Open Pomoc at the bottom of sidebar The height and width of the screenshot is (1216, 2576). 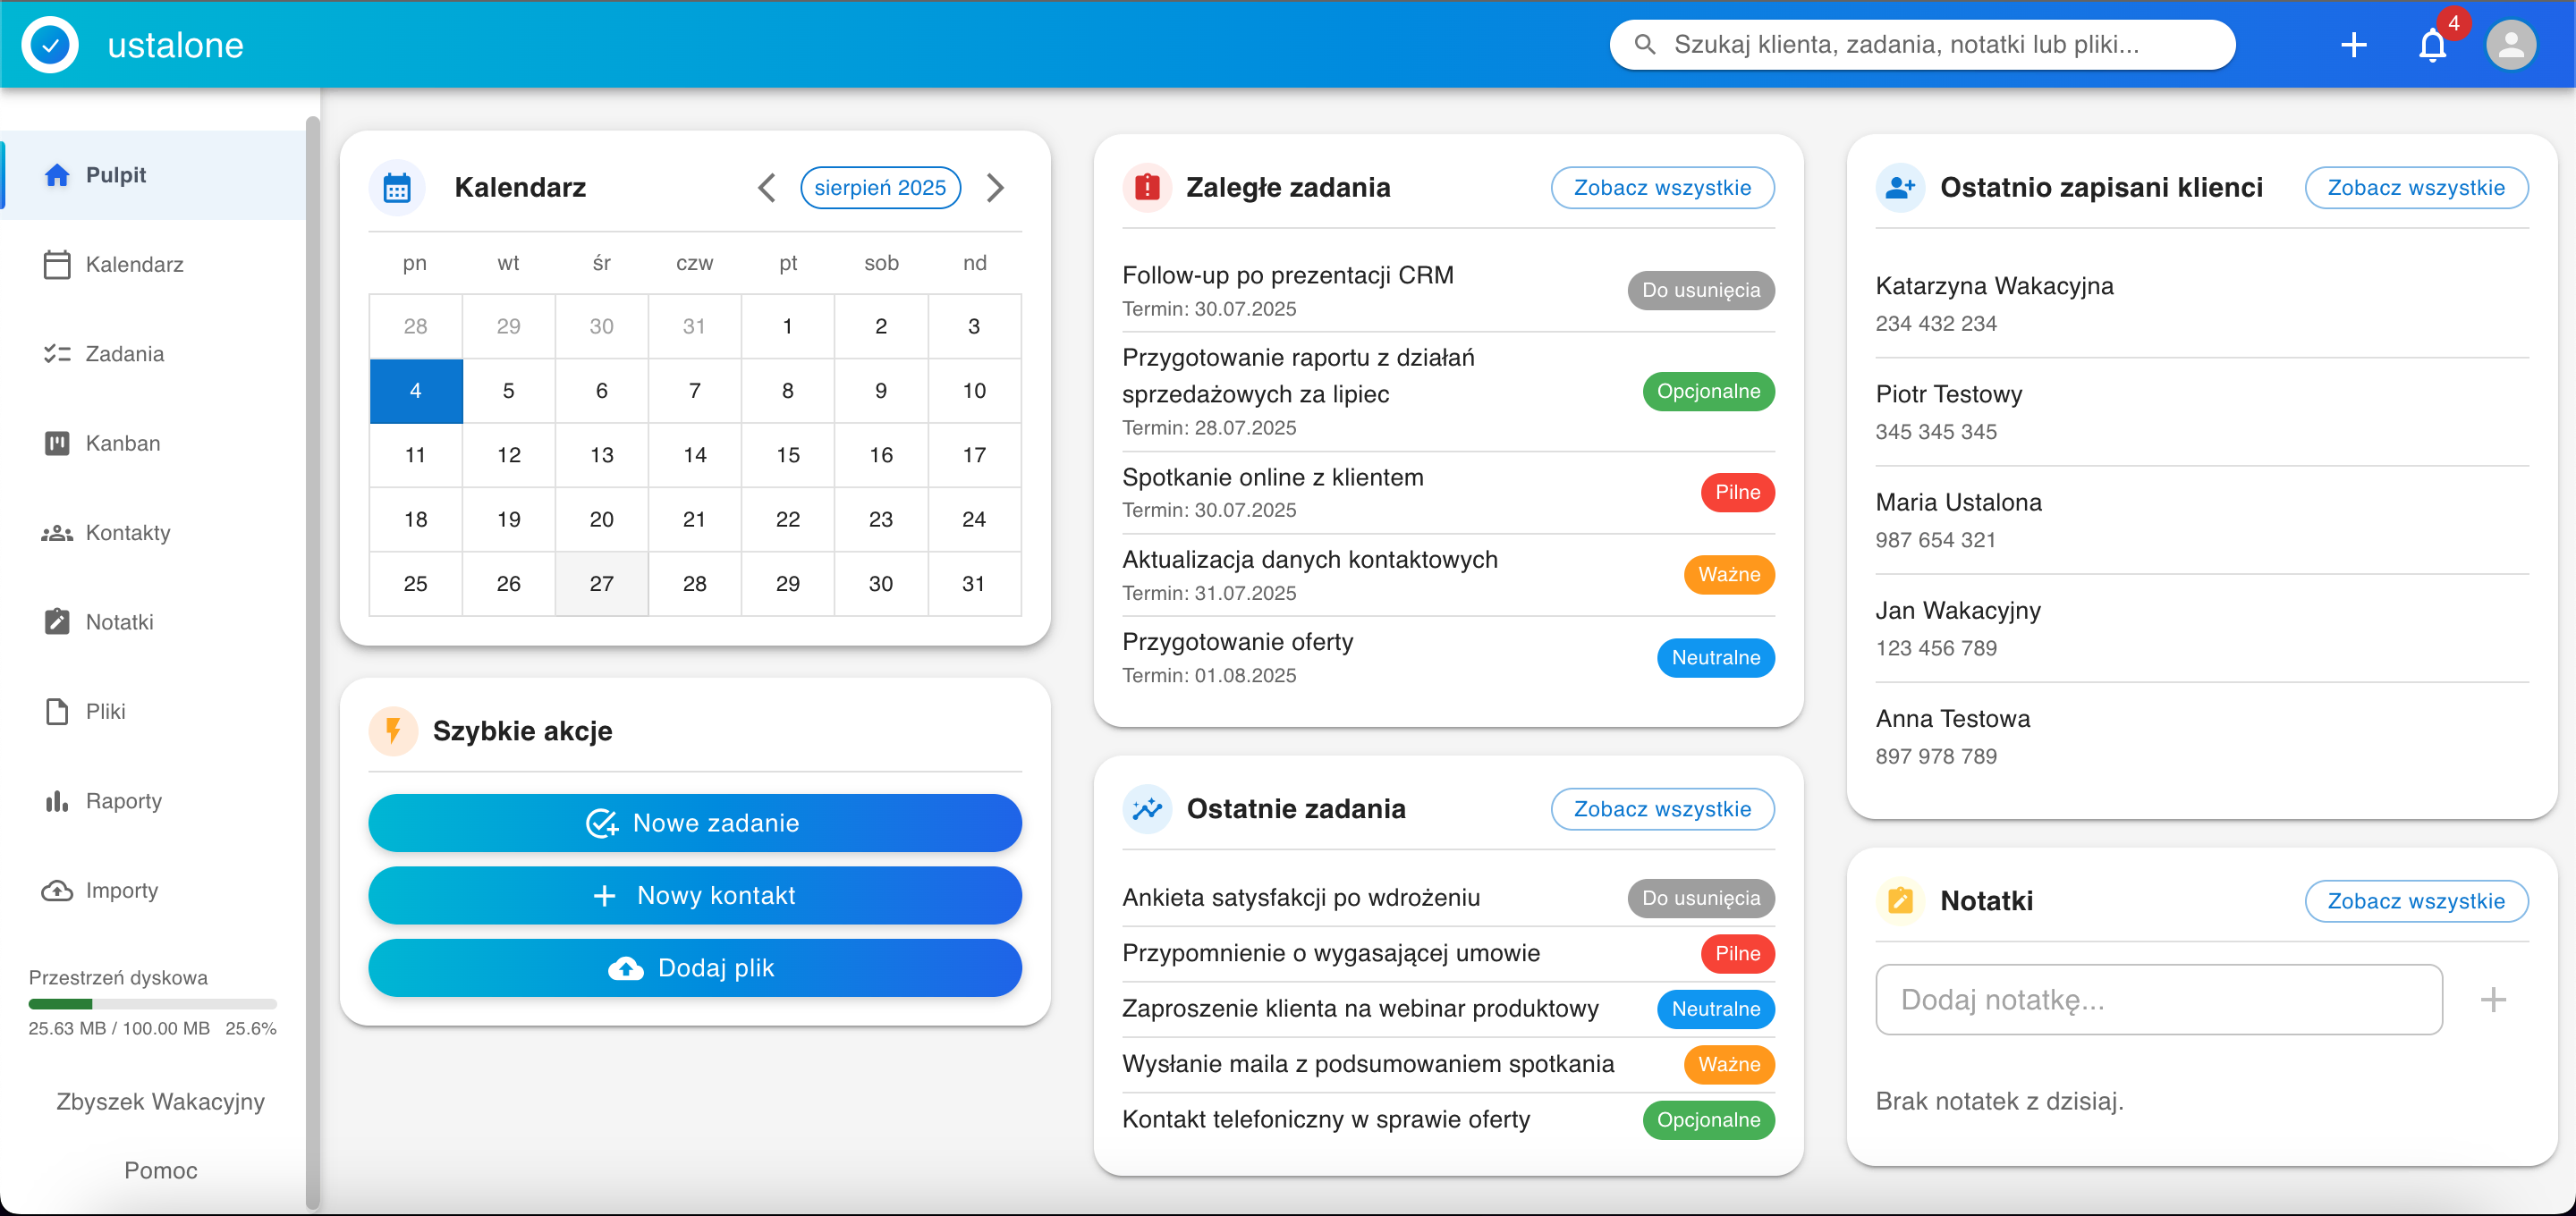(159, 1170)
